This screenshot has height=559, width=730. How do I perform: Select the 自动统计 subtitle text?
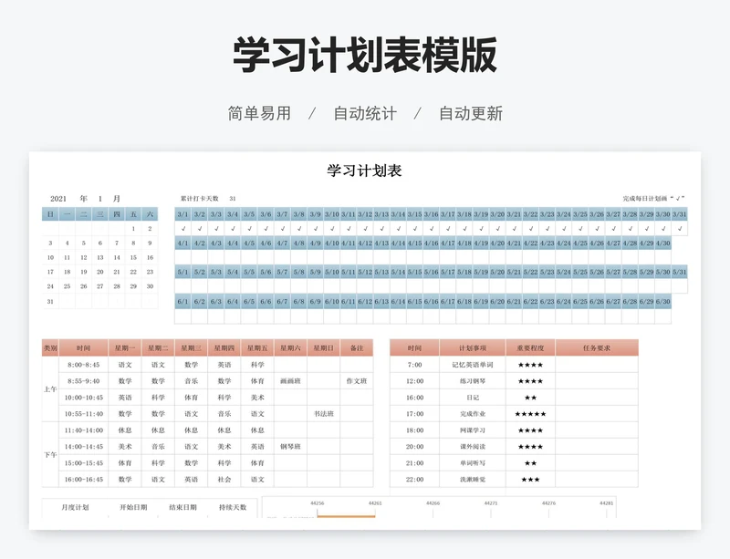pos(365,113)
